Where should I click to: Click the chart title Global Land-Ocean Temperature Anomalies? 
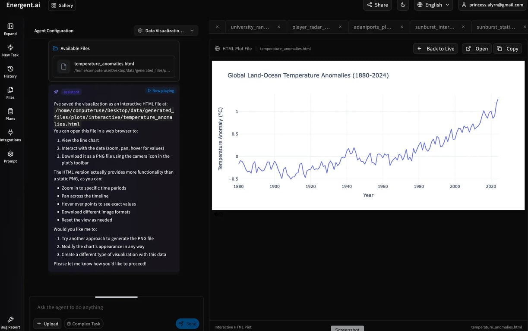(x=308, y=75)
